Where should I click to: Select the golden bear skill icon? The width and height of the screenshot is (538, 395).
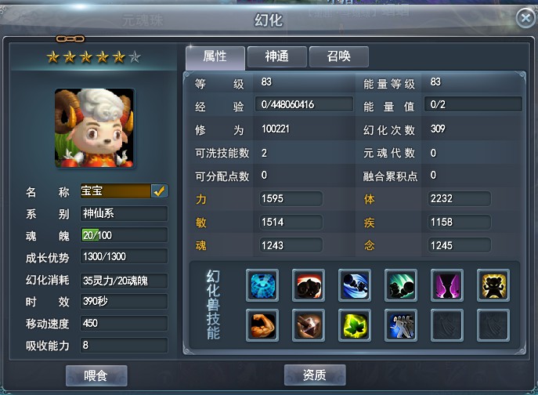(493, 285)
